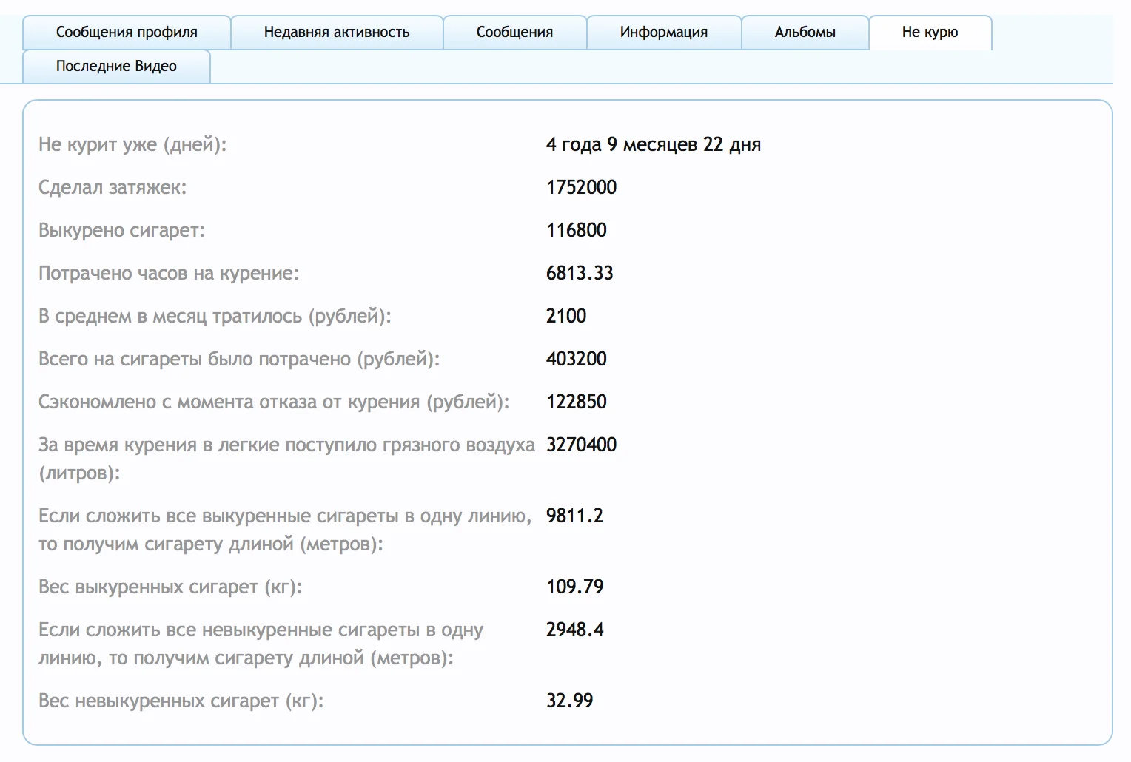
Task: Select the active Не курю tab
Action: 930,32
